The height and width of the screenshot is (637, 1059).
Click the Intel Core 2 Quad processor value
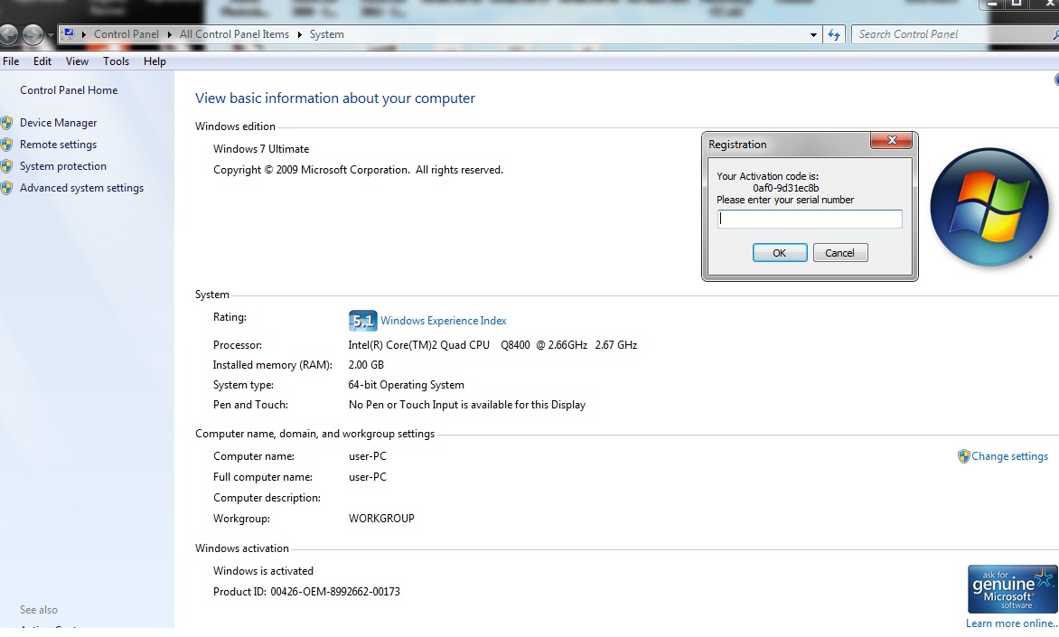click(x=493, y=345)
